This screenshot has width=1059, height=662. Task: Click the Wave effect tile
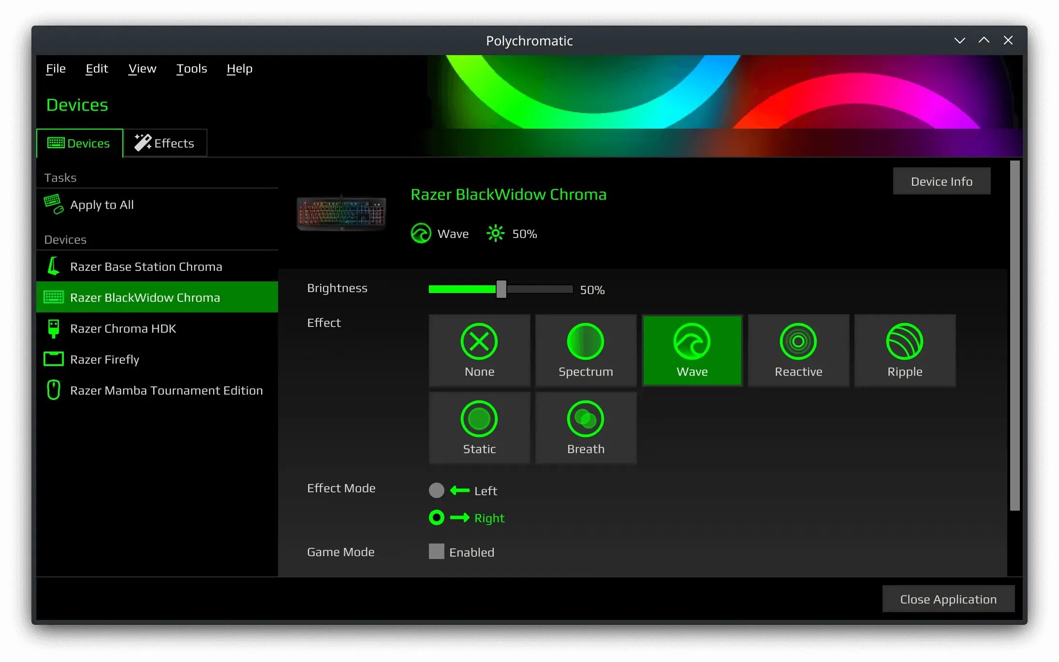692,351
